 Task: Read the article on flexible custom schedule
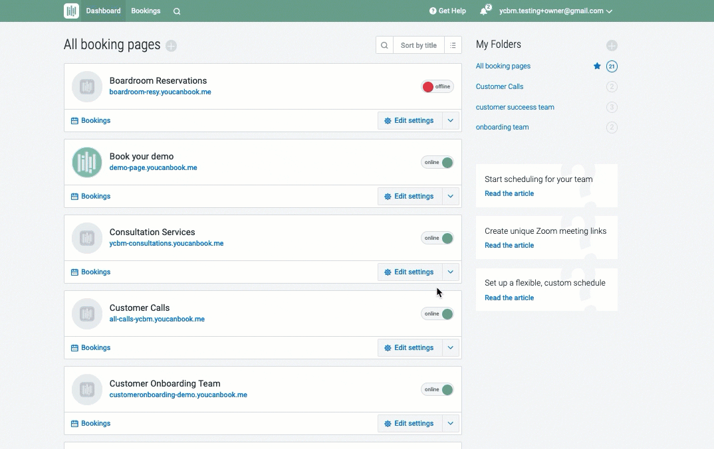tap(509, 298)
